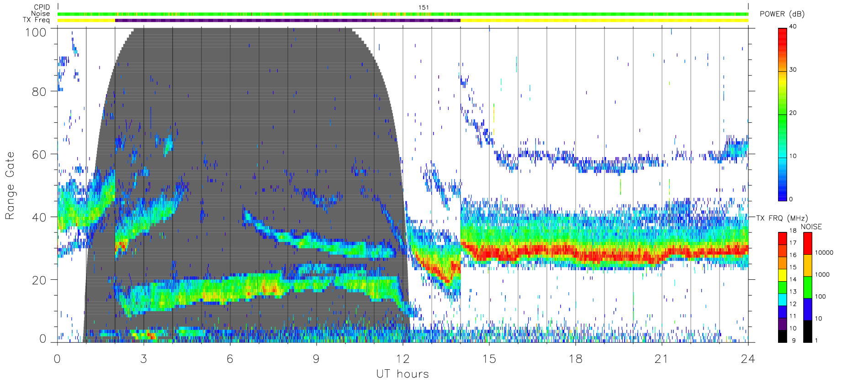The width and height of the screenshot is (842, 388).
Task: Click x-axis tick label "6"
Action: 230,359
